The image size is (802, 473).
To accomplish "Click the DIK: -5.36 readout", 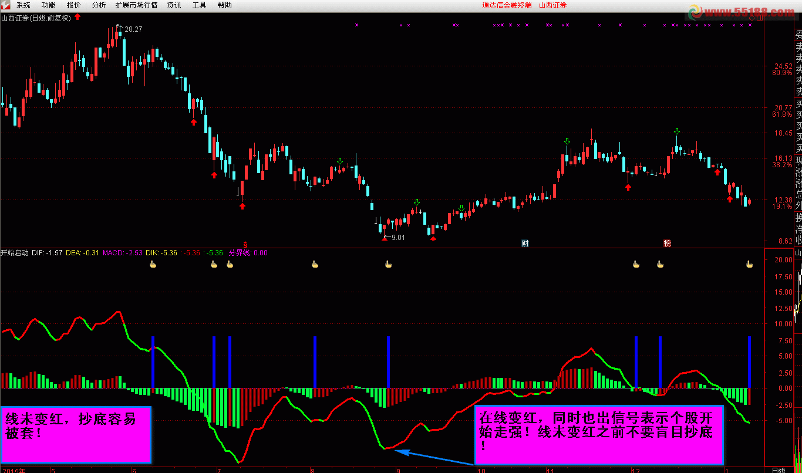I will click(x=161, y=253).
